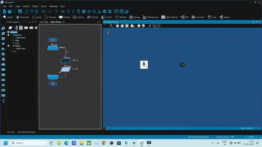Open the Comms component menu
The height and width of the screenshot is (147, 262).
pyautogui.click(x=107, y=17)
